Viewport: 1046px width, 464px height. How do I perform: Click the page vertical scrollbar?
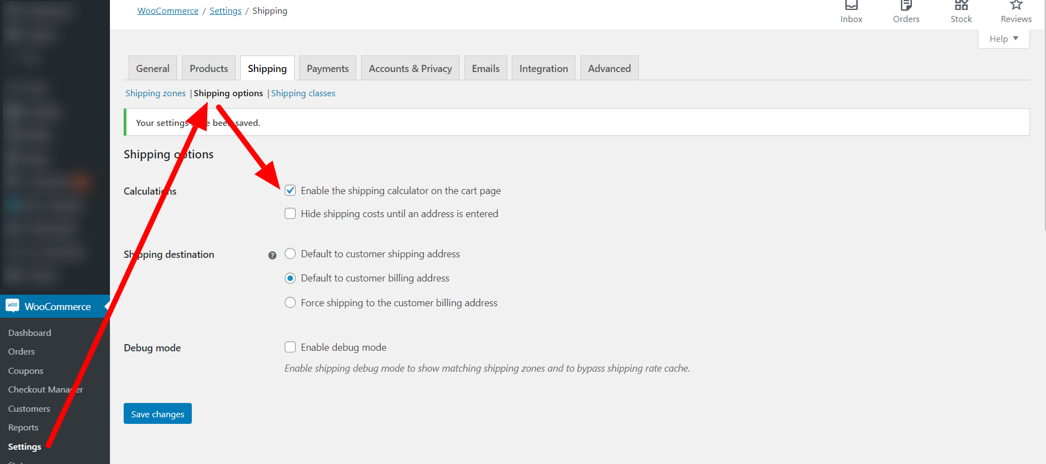pos(1044,115)
